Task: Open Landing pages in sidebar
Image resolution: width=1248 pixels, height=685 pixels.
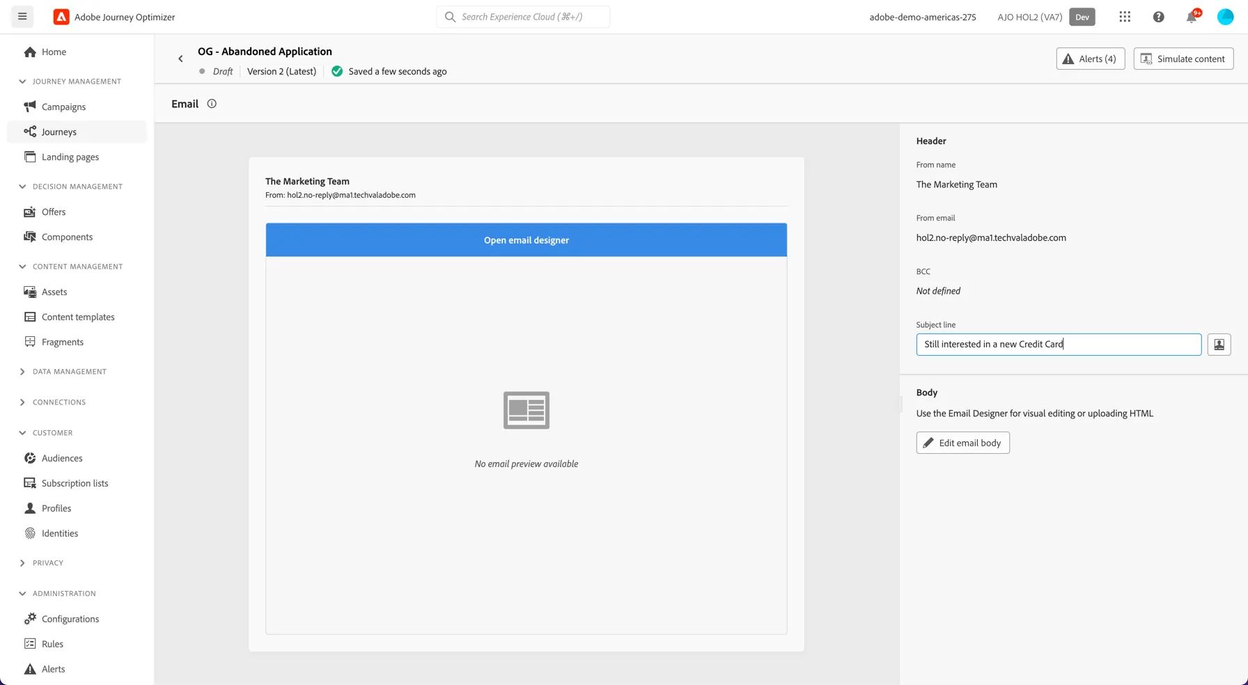Action: (x=77, y=157)
